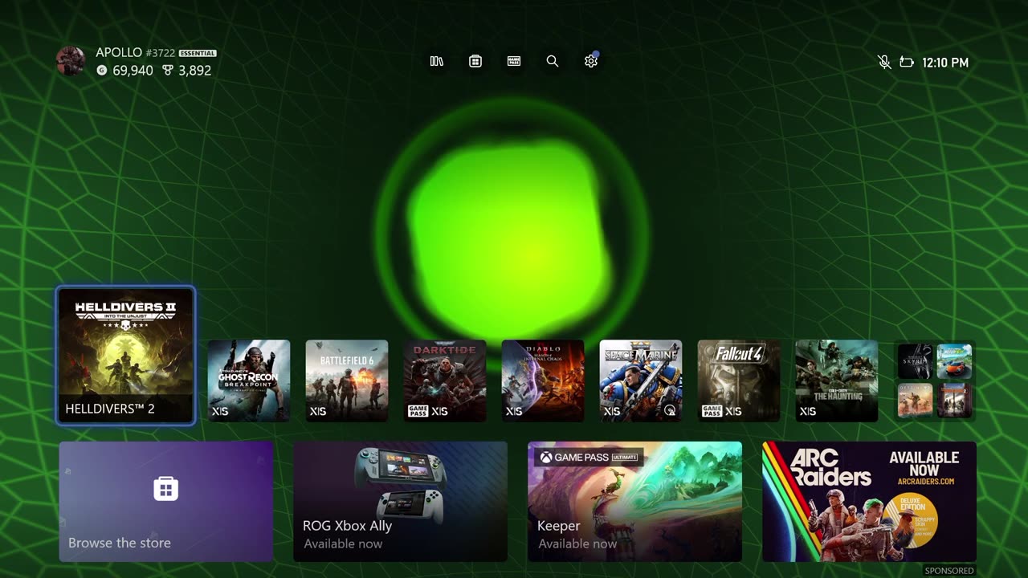Select the 12:10 PM clock
This screenshot has height=578, width=1028.
(x=945, y=62)
